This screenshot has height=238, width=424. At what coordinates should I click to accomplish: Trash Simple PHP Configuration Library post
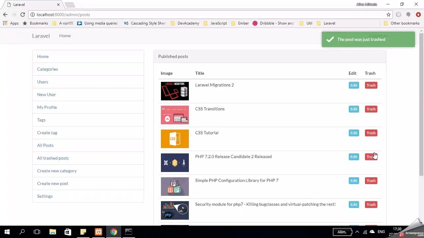point(371,180)
